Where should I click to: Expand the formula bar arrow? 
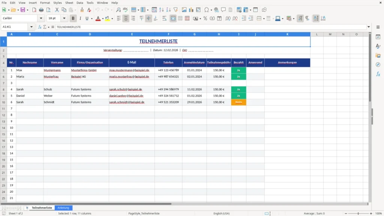pyautogui.click(x=369, y=27)
